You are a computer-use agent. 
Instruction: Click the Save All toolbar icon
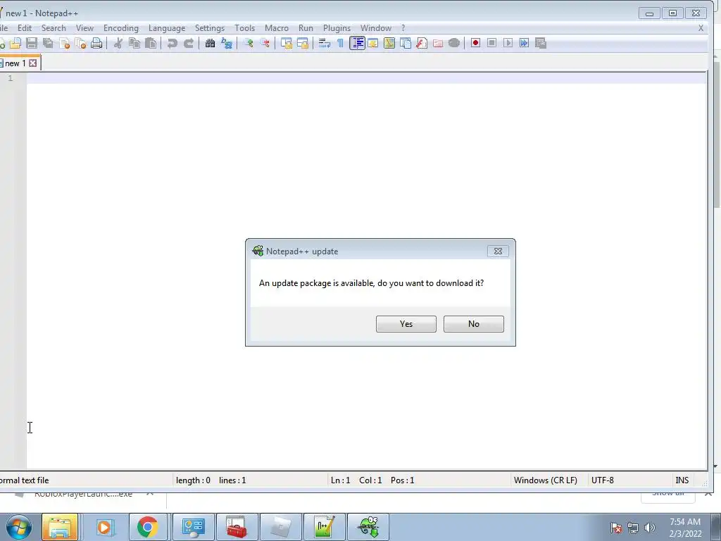click(48, 43)
